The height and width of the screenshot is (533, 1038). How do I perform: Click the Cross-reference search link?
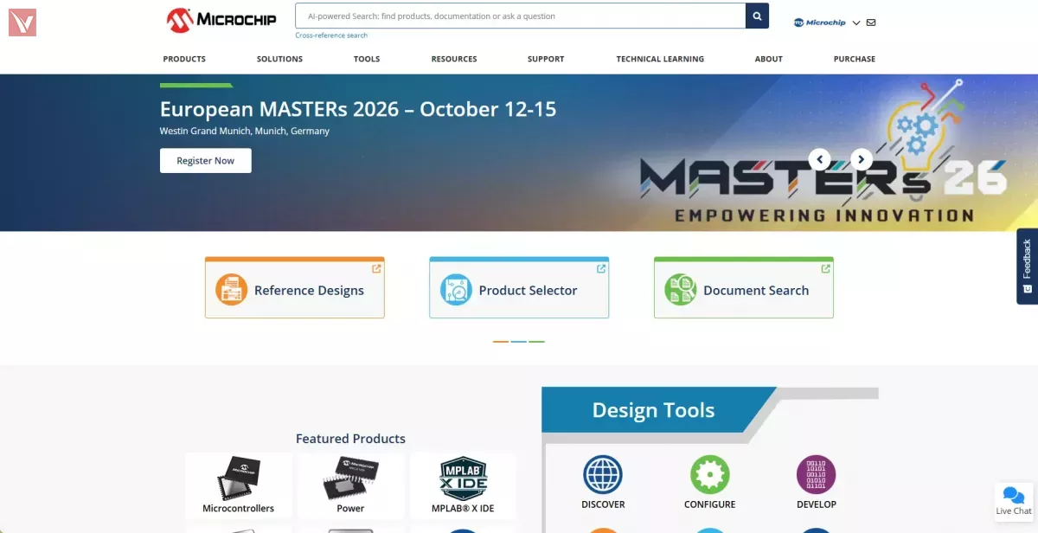[x=331, y=35]
